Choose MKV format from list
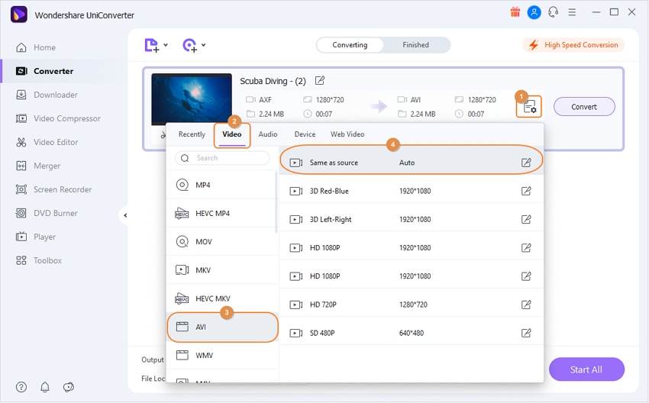 pyautogui.click(x=221, y=270)
